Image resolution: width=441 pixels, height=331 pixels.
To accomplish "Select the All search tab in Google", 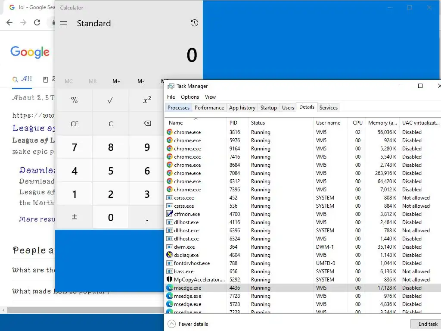I will coord(22,79).
